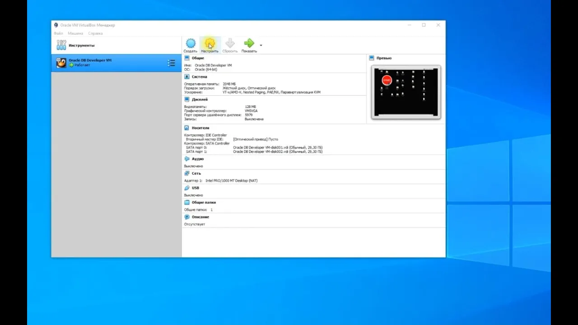Open the Общие папки section header

click(x=204, y=202)
